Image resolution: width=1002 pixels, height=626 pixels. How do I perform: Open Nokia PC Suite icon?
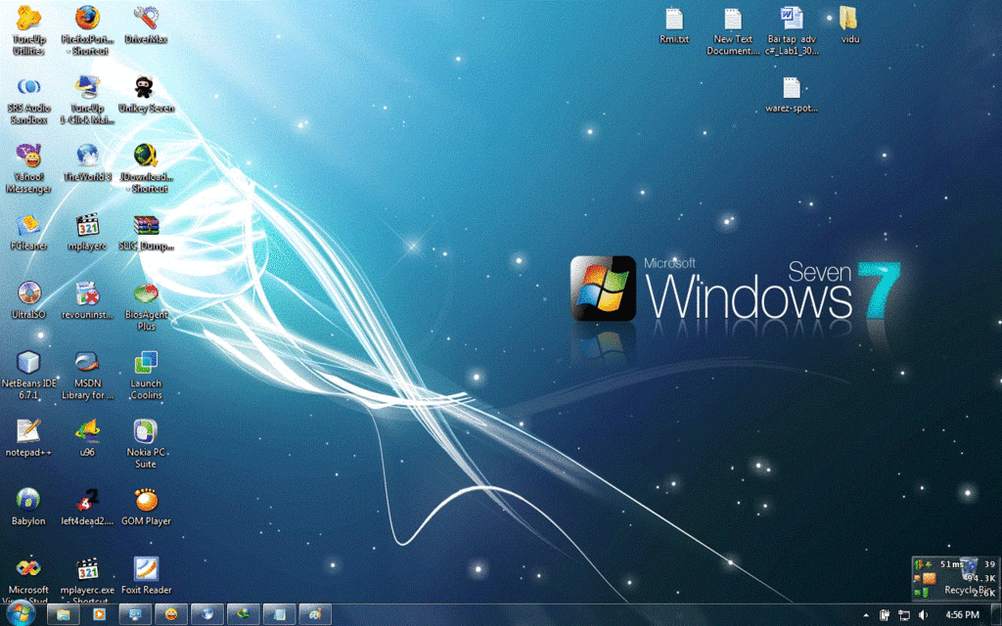pos(146,443)
